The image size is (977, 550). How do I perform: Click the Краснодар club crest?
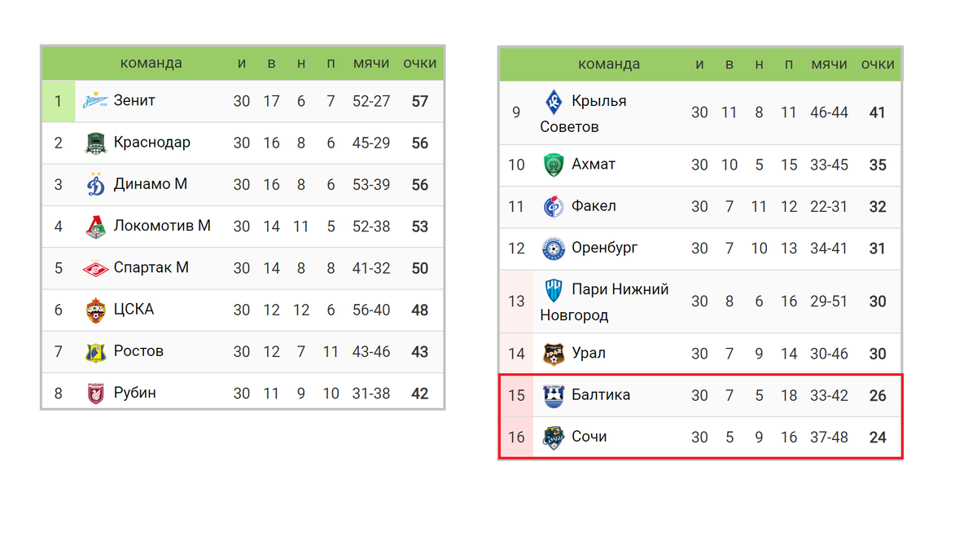tap(95, 143)
